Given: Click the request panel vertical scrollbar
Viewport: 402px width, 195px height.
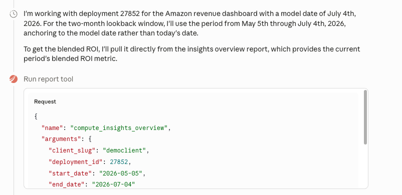Looking at the screenshot, I should (365, 117).
